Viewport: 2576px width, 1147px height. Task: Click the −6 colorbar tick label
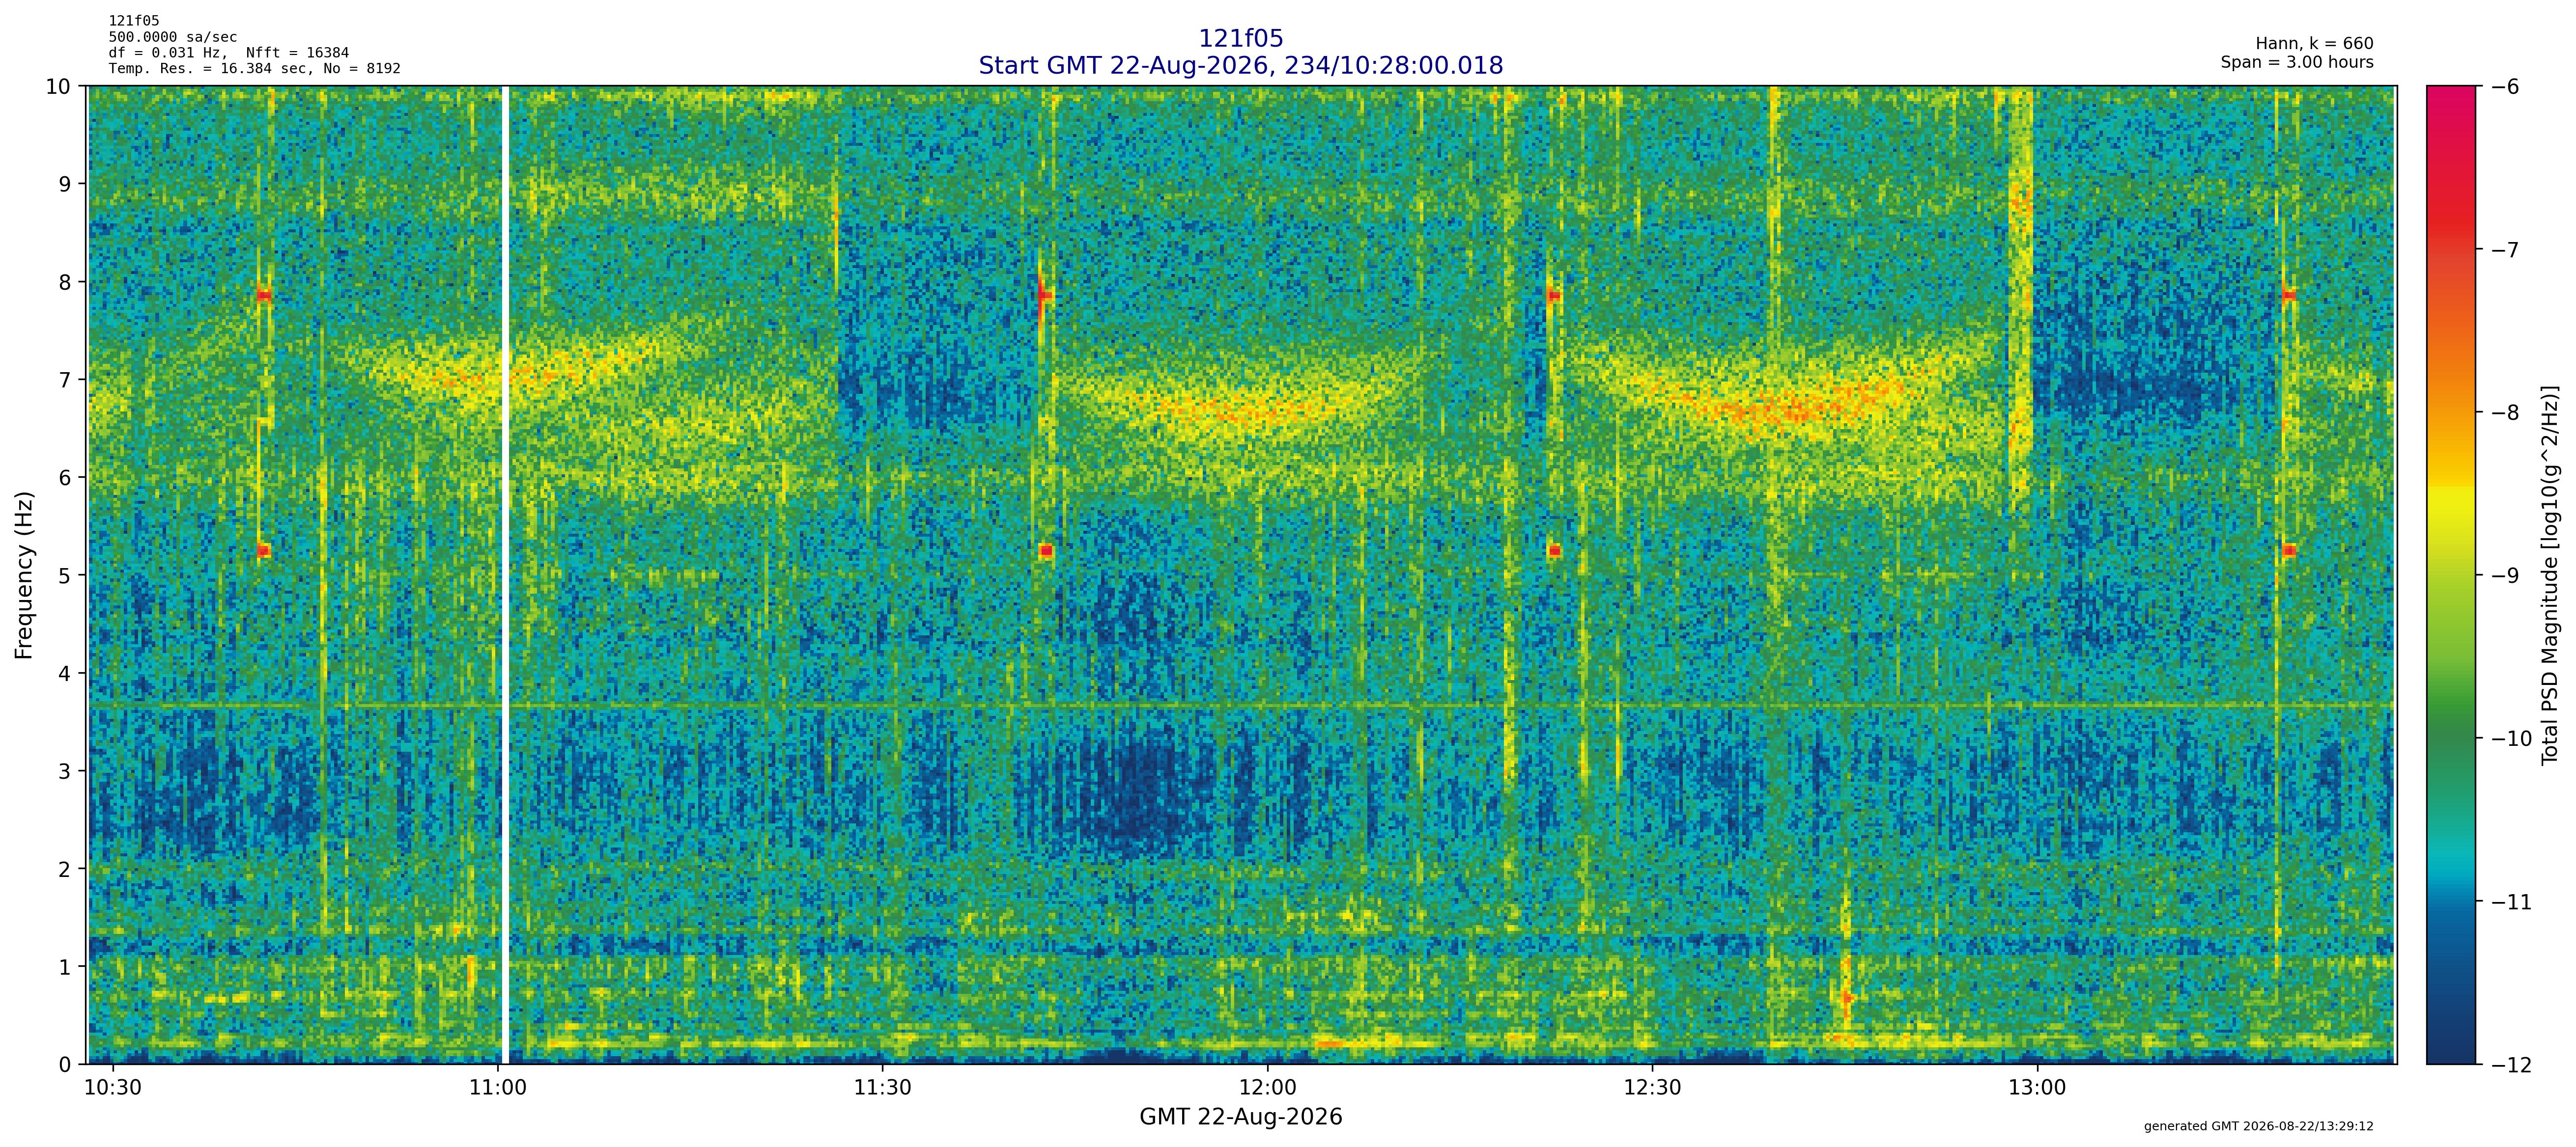click(2503, 87)
